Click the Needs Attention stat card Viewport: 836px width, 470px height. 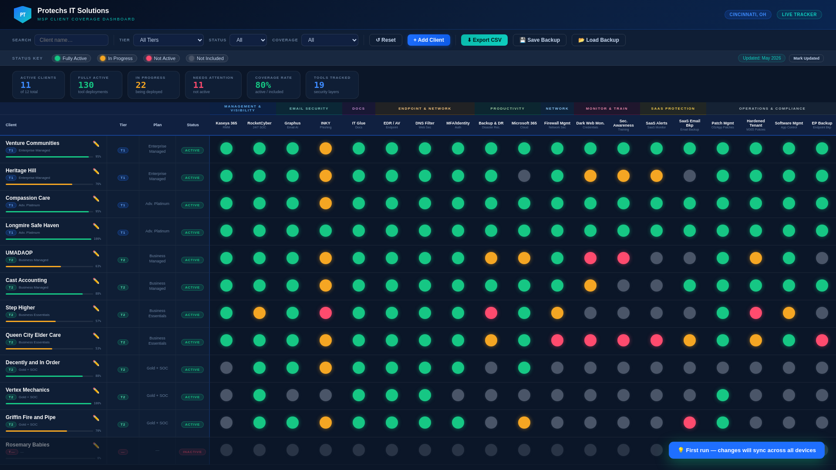213,85
